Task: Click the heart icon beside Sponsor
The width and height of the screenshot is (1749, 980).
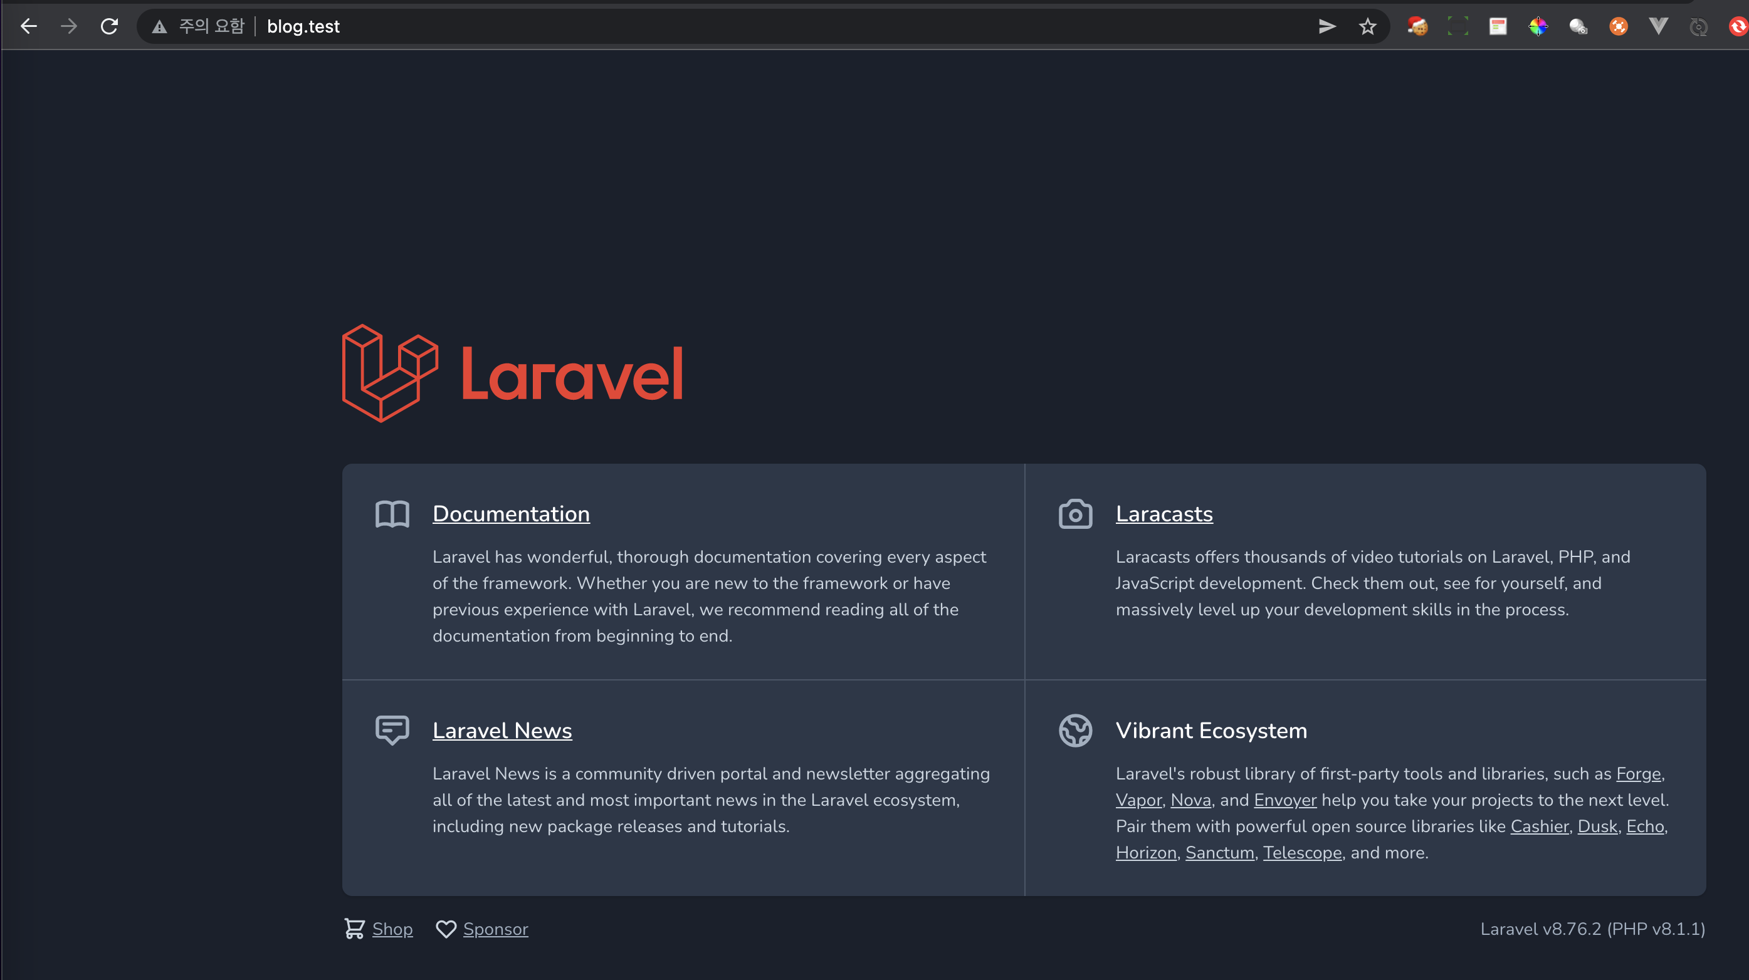Action: pyautogui.click(x=446, y=929)
